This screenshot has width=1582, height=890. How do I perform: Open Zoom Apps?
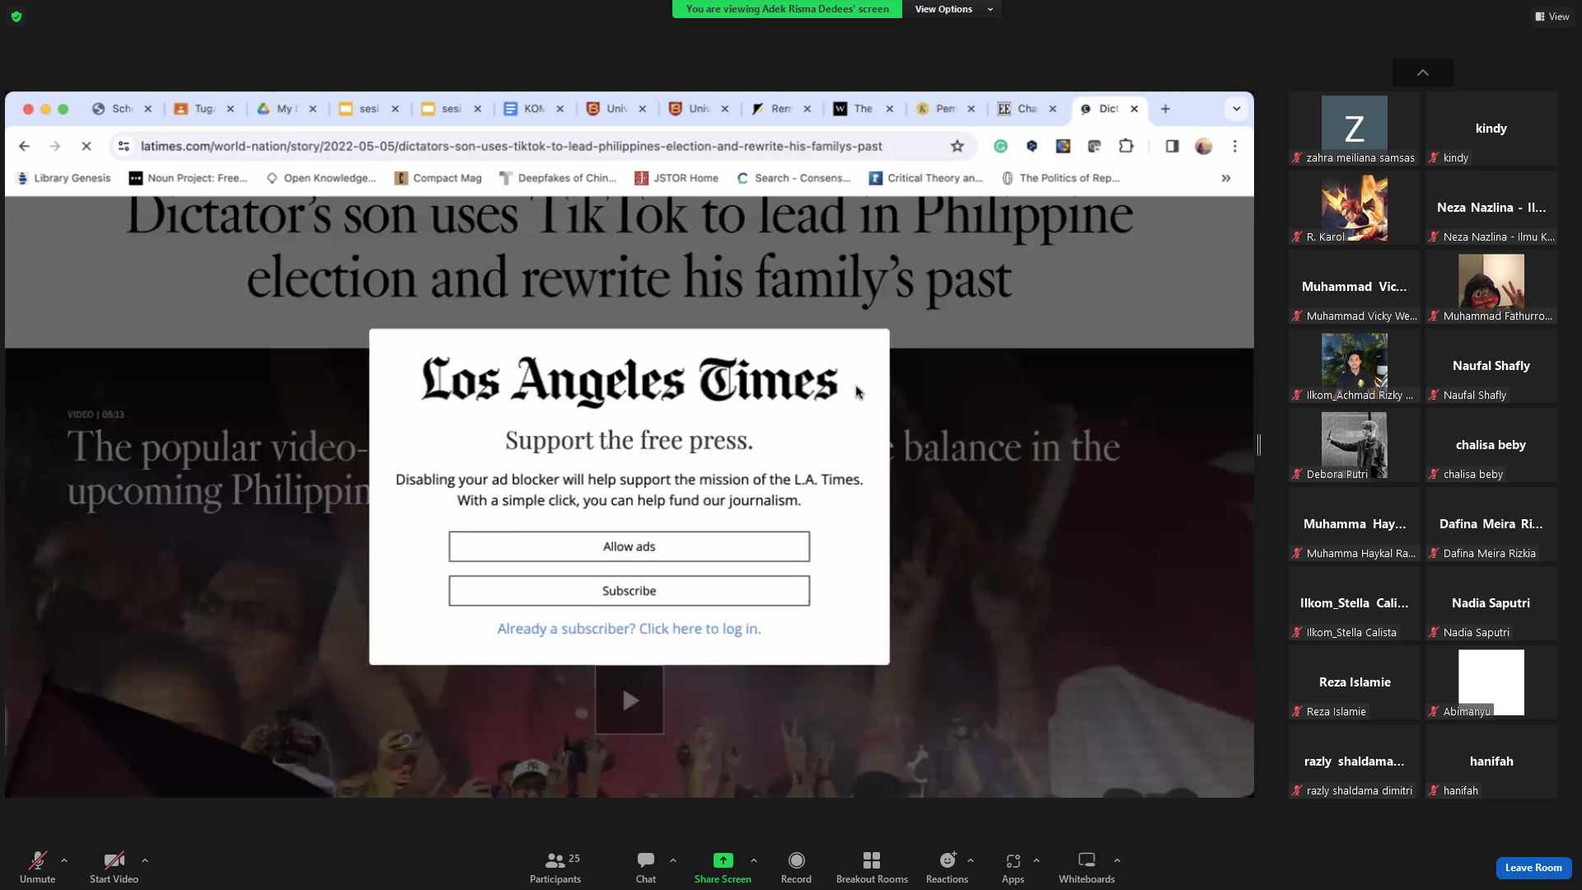[1013, 867]
